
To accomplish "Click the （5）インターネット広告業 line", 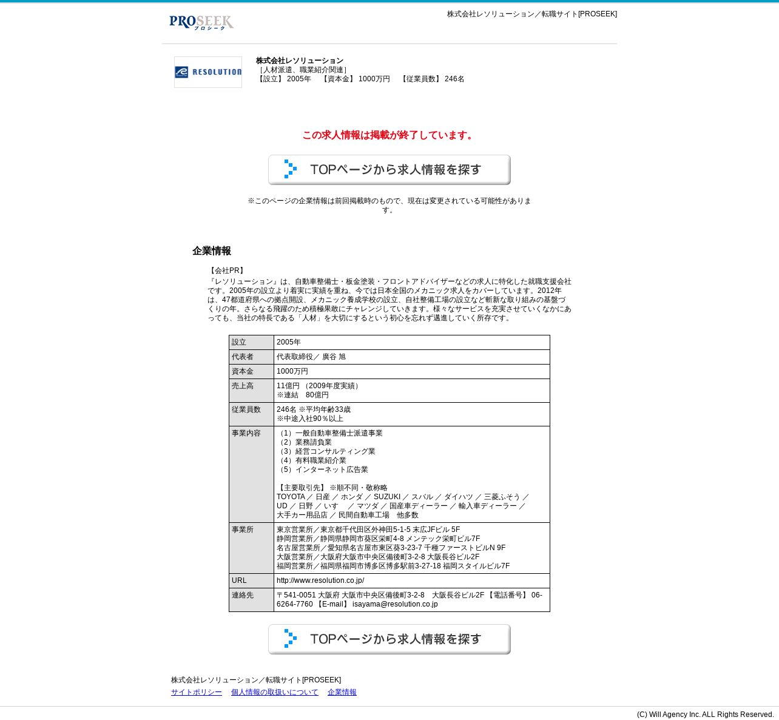I will pyautogui.click(x=322, y=469).
